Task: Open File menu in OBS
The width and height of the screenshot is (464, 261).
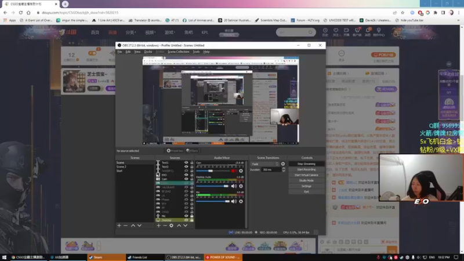Action: pyautogui.click(x=119, y=52)
